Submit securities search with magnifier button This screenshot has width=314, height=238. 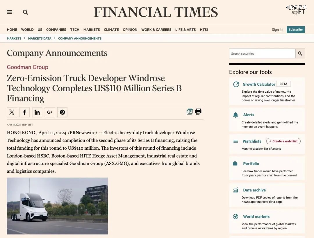point(300,53)
